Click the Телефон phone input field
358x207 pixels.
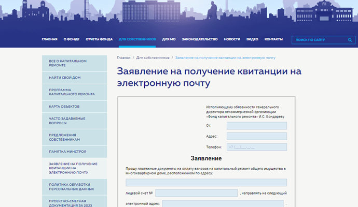tap(256, 147)
